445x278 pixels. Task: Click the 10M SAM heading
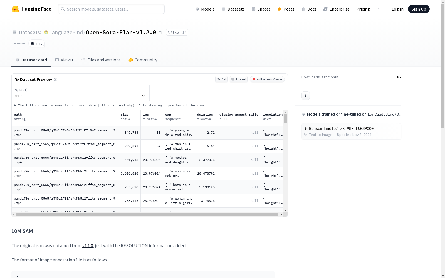22,231
